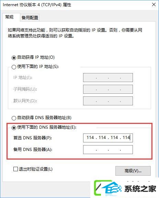This screenshot has height=198, width=159.
Task: Select 自动获得 DNS 服务器地址 radio button
Action: point(14,118)
